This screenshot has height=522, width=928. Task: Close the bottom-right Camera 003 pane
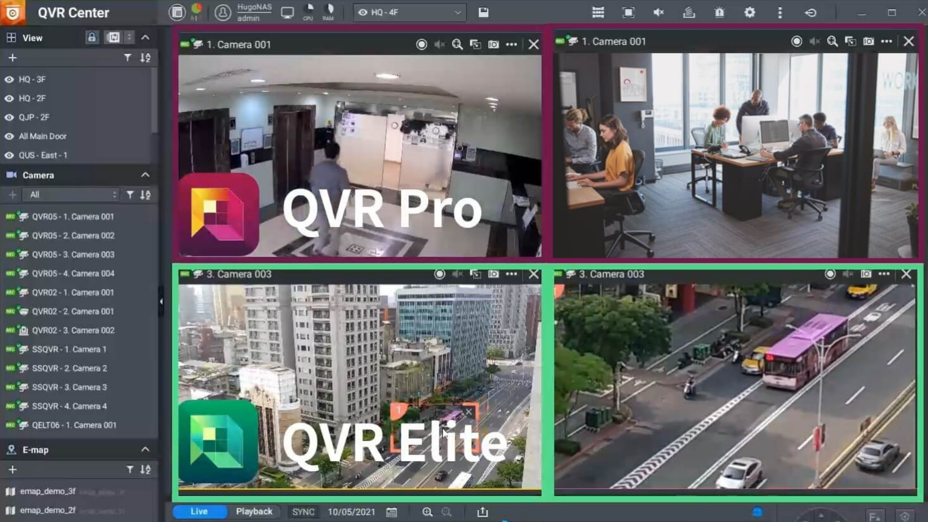point(906,274)
